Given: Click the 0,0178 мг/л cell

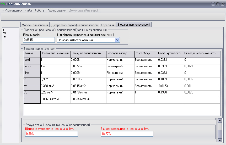Looking at the screenshot, I should [88, 94].
